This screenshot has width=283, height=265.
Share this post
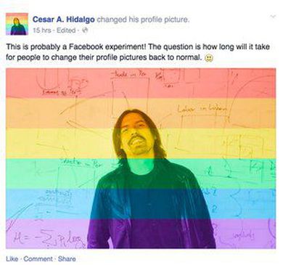[x=67, y=258]
